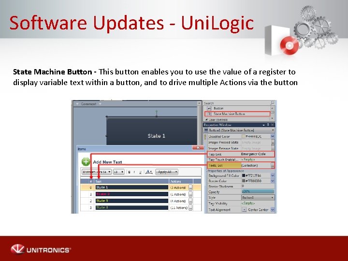Open actions editor for State 4
The width and height of the screenshot is (348, 261).
190,208
